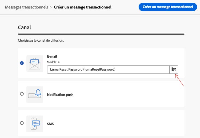Screen dimensions: 200x138
Task: Click the SMS label text
Action: 50,124
